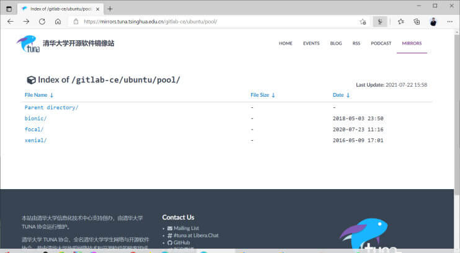The image size is (460, 253).
Task: Open tab actions menu icon
Action: coord(9,9)
